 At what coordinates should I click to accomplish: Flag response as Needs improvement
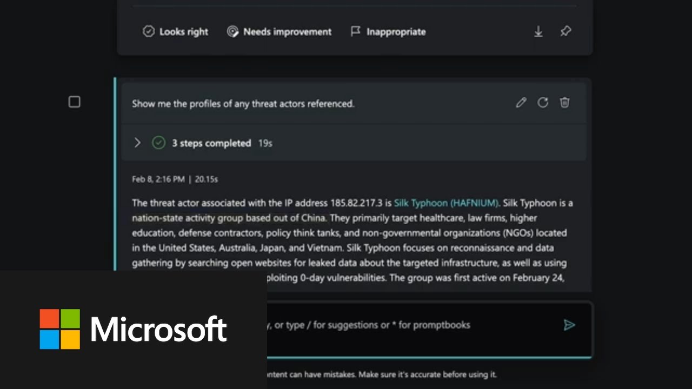[279, 32]
